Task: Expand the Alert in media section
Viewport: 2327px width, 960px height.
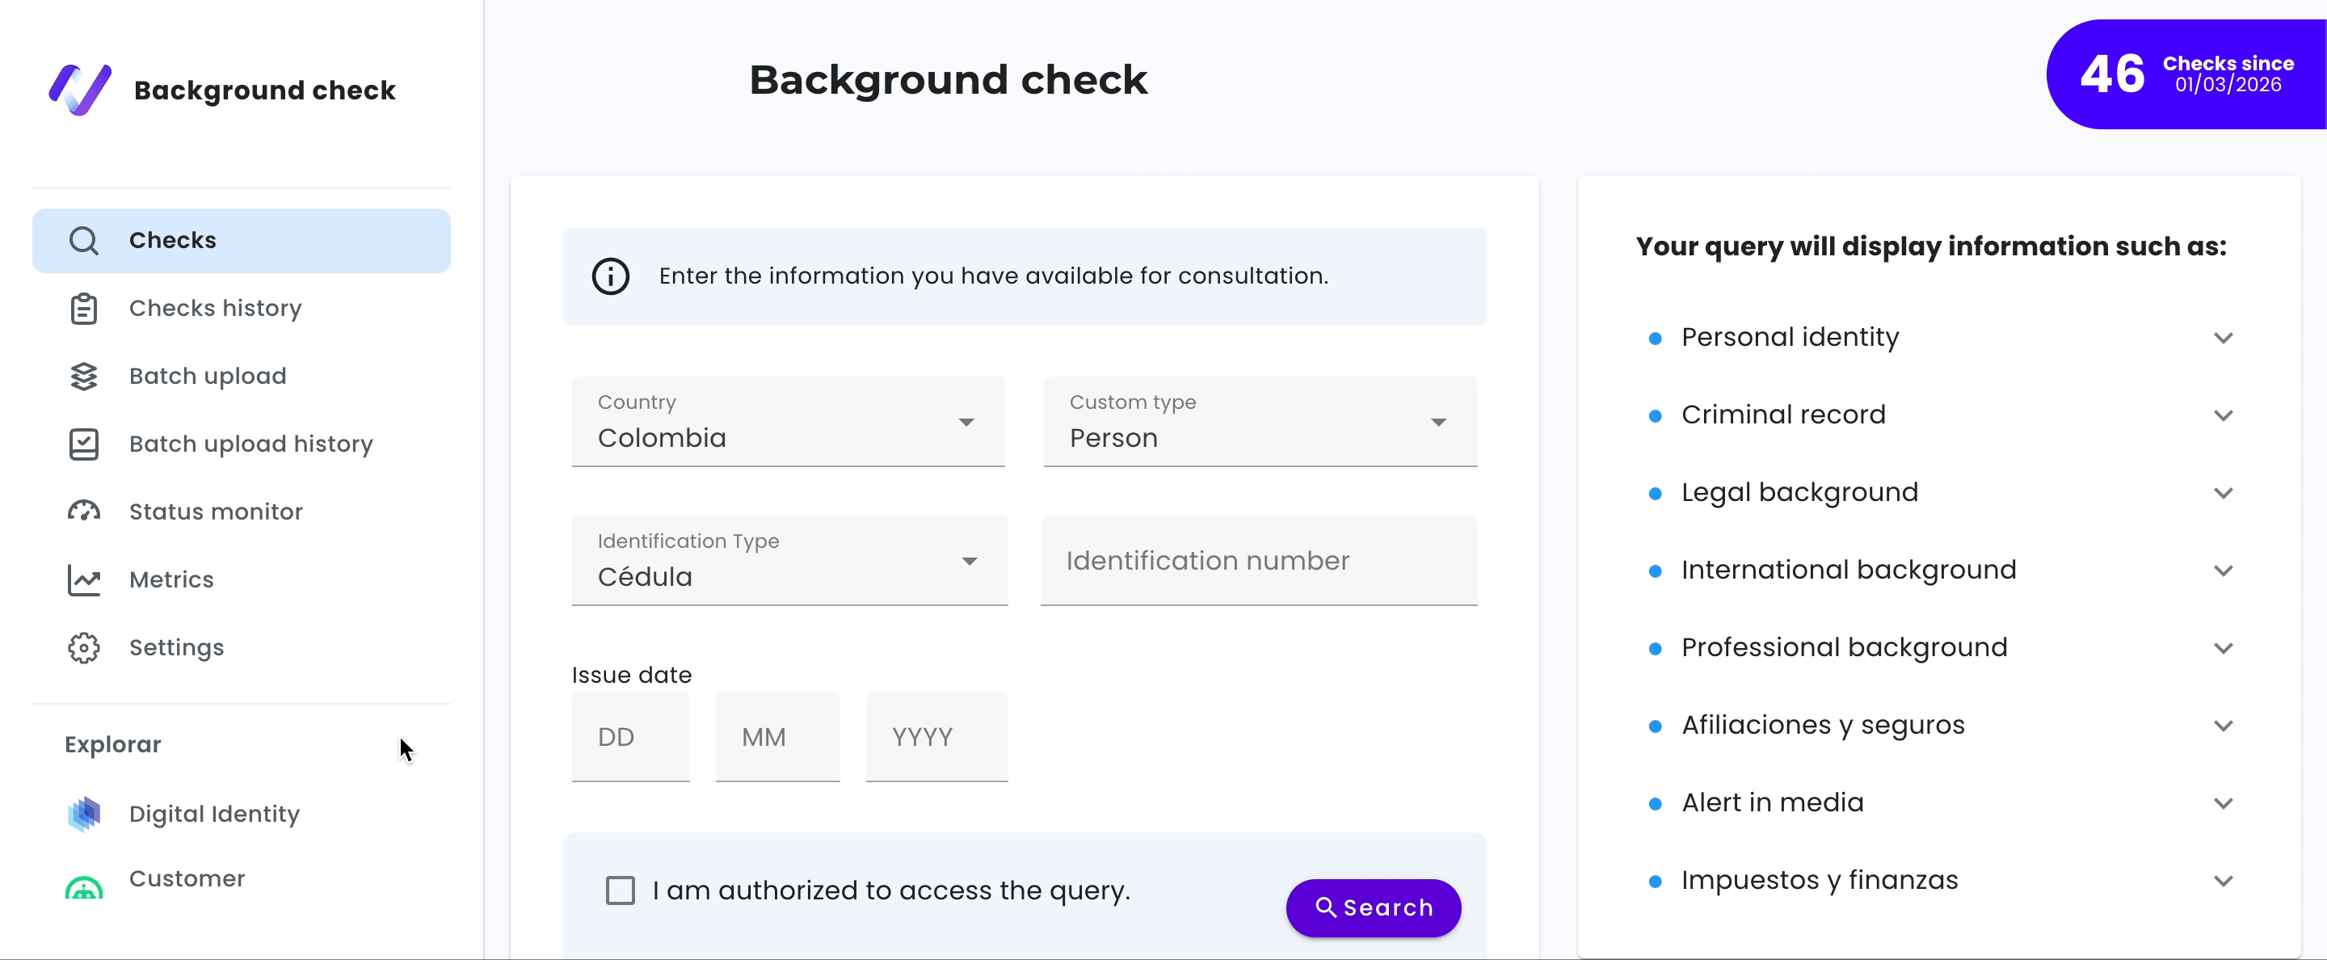Action: (2222, 804)
